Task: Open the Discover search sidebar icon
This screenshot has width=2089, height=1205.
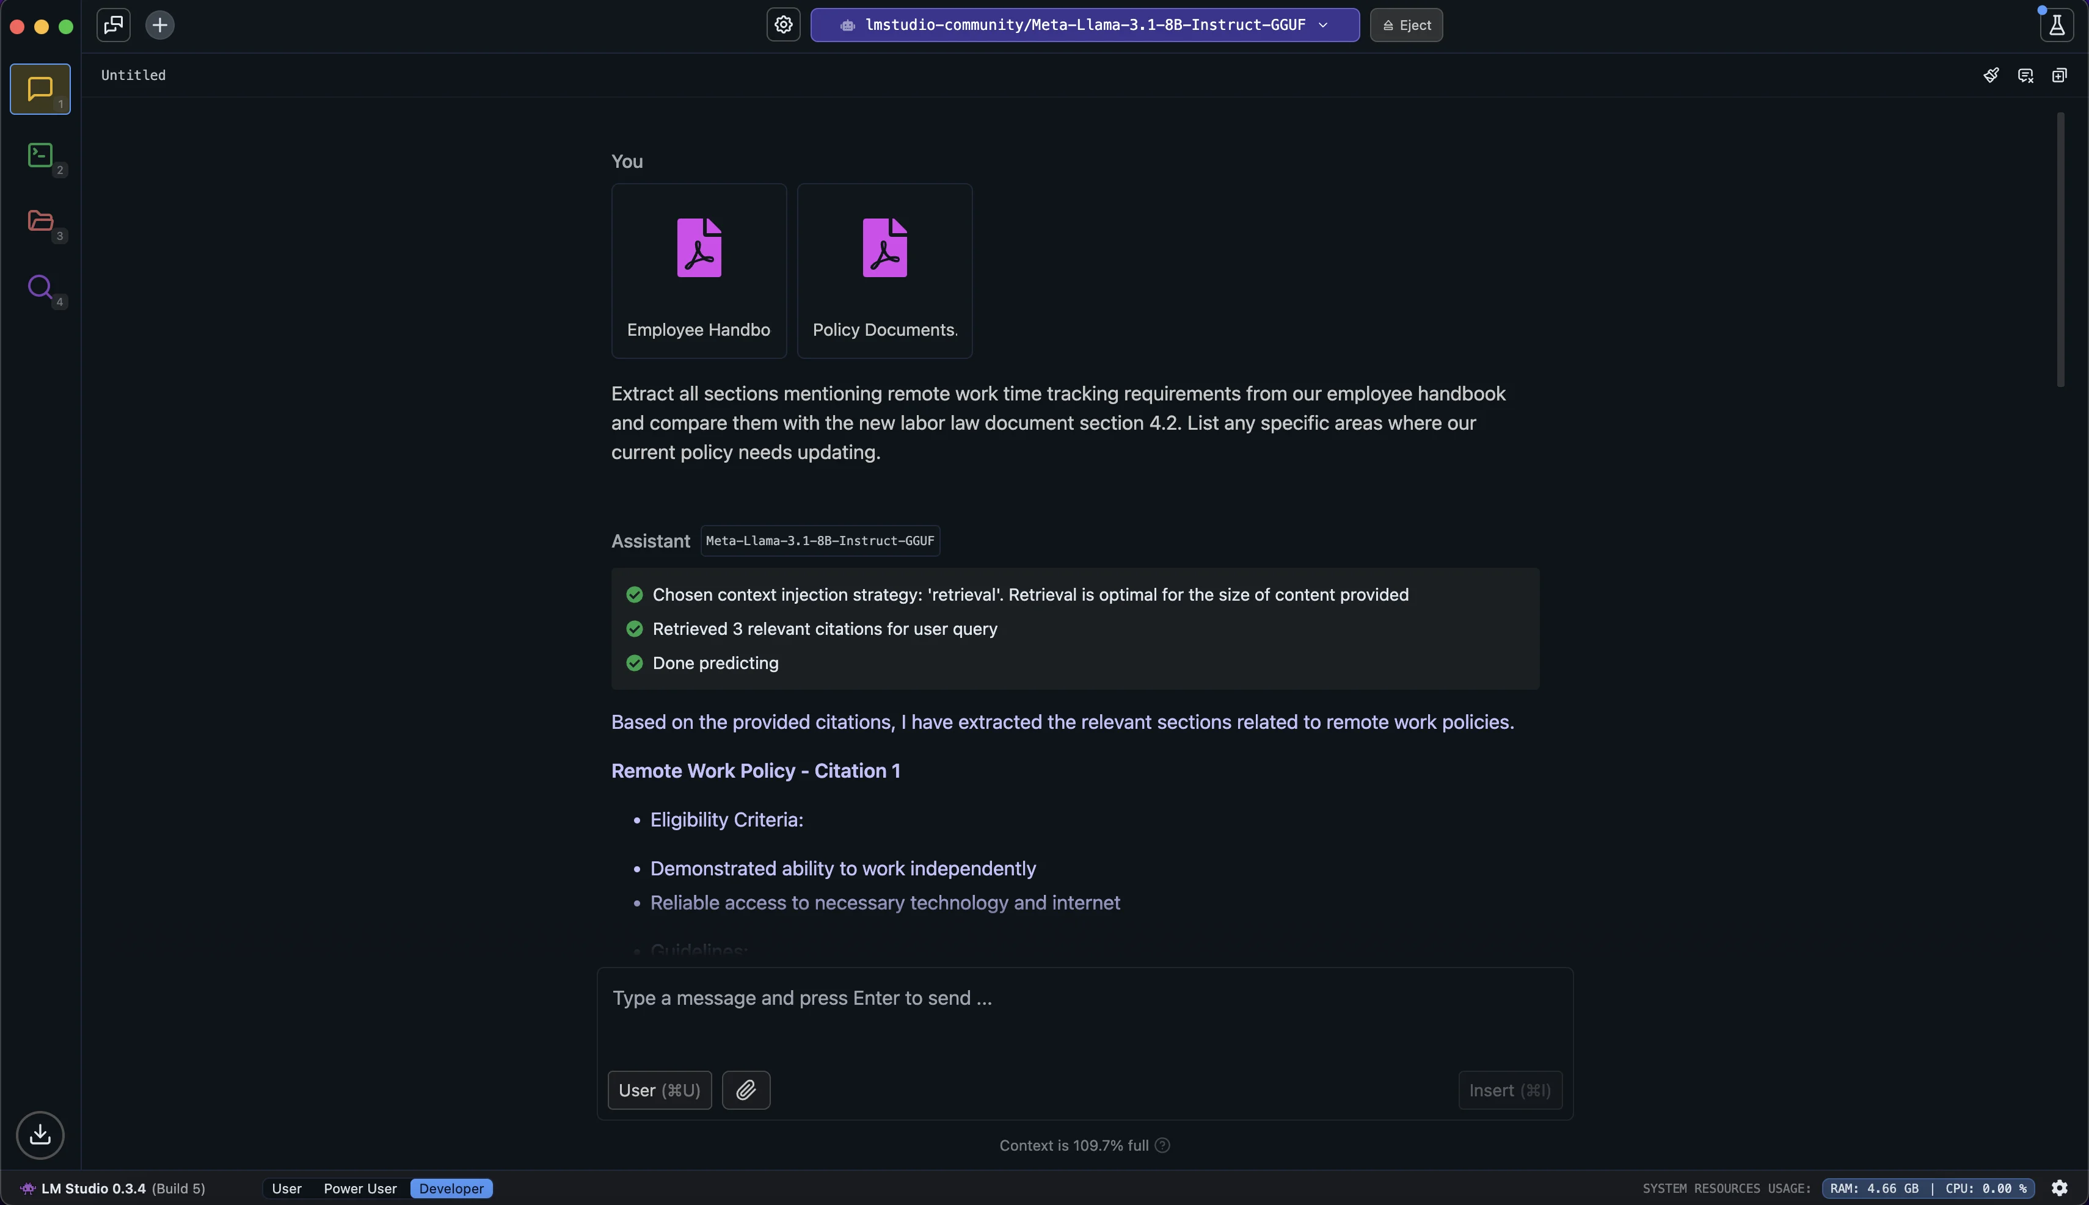Action: (x=40, y=287)
